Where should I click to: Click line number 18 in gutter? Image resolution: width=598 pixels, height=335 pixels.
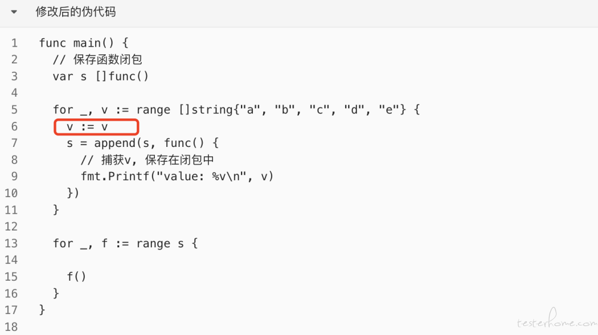(x=11, y=327)
